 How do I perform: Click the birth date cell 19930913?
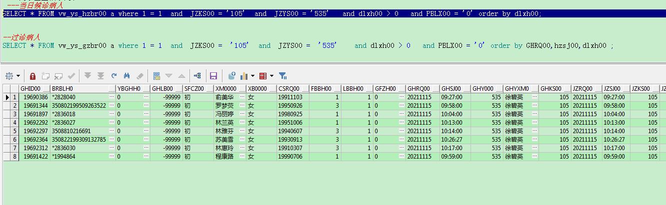(x=292, y=140)
